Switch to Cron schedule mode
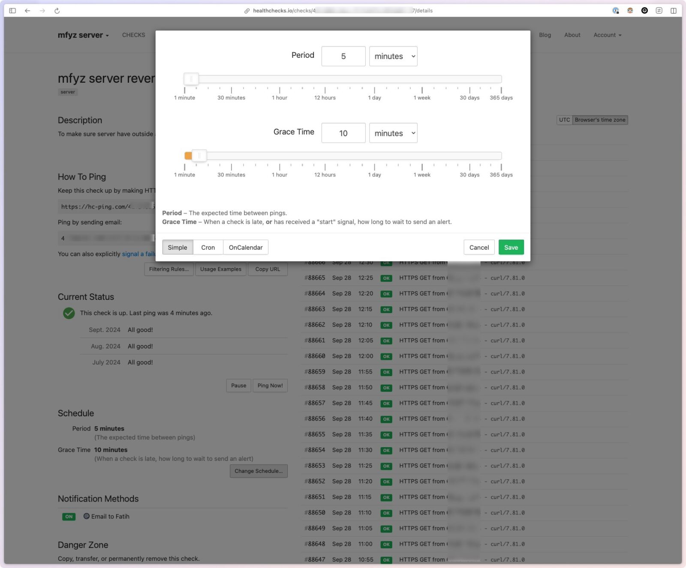The width and height of the screenshot is (686, 568). tap(208, 247)
